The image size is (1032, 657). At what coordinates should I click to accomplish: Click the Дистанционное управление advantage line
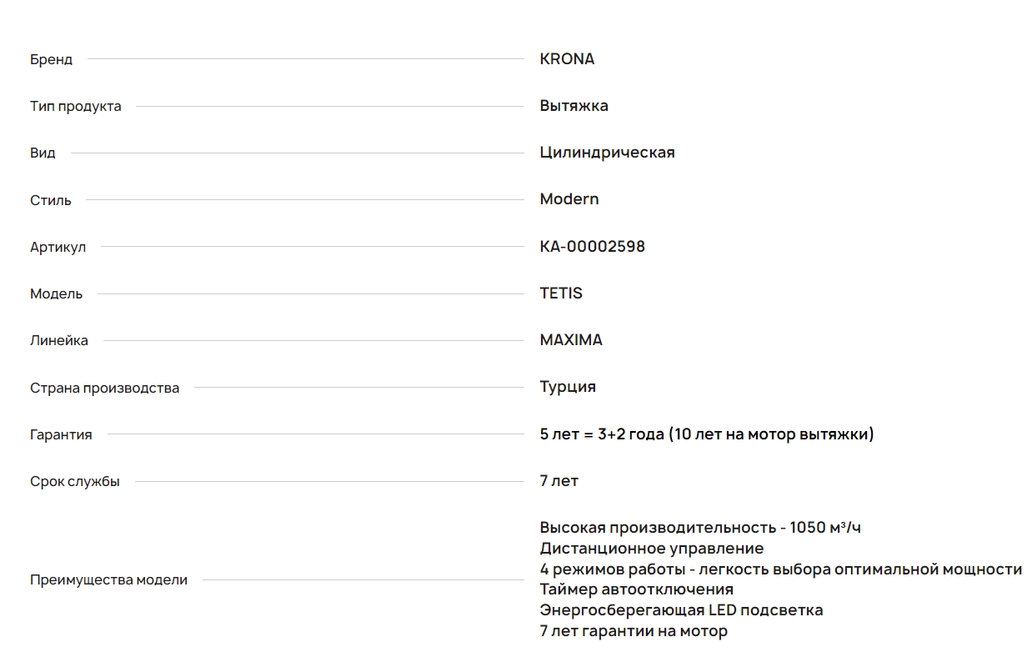pyautogui.click(x=651, y=549)
